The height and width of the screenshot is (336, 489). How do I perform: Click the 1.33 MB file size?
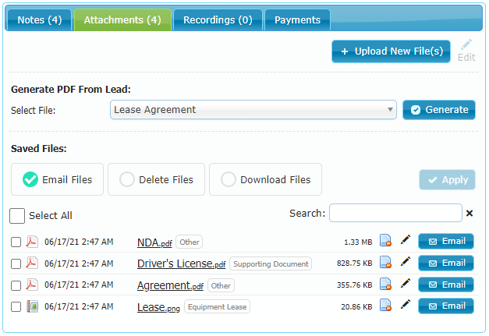coord(358,242)
